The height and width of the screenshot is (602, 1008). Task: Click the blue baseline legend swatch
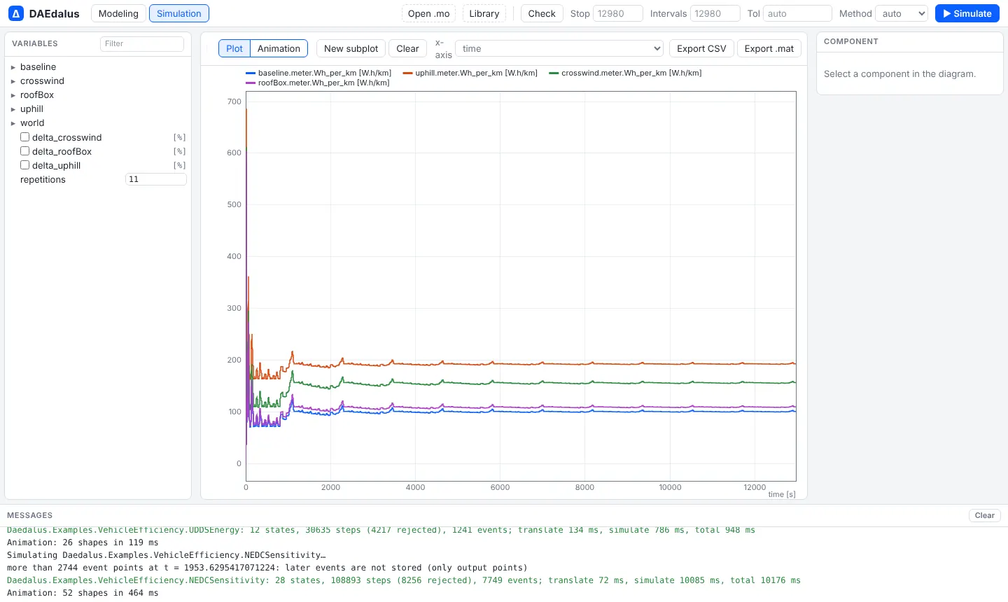251,73
